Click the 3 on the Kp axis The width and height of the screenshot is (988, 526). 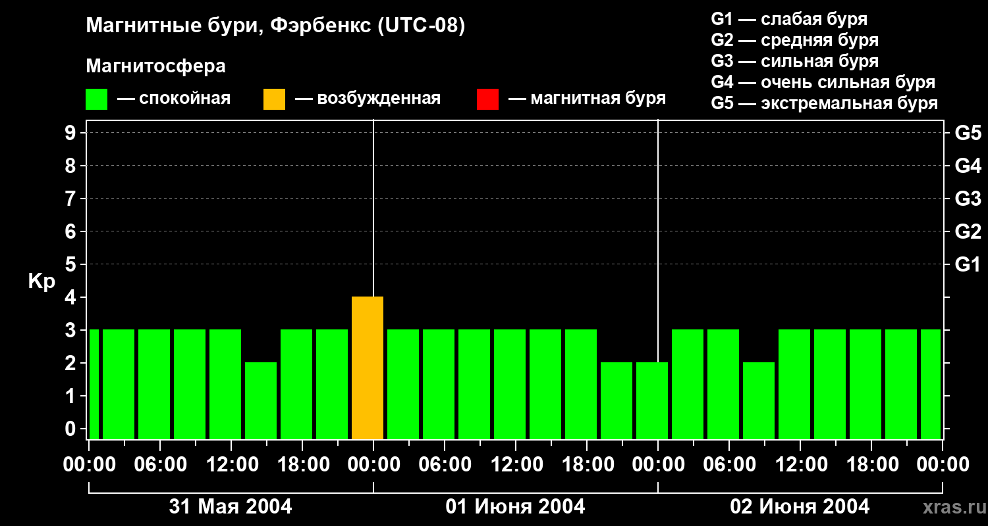[72, 330]
